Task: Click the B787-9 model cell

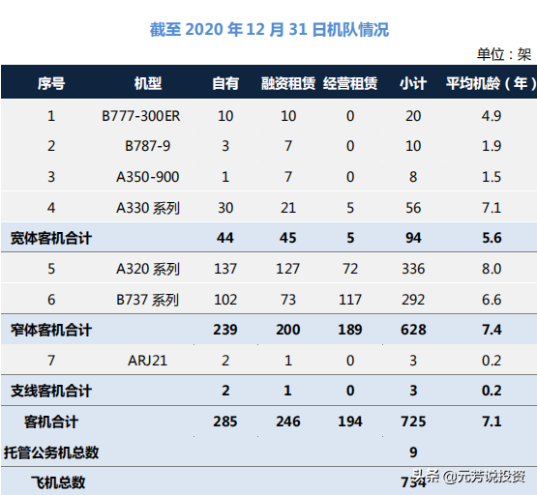Action: coord(148,146)
